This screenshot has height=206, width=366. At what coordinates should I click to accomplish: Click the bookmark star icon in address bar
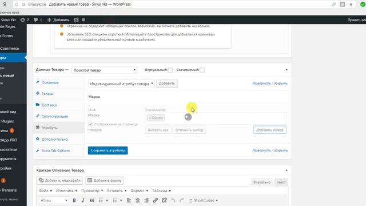[x=351, y=4]
